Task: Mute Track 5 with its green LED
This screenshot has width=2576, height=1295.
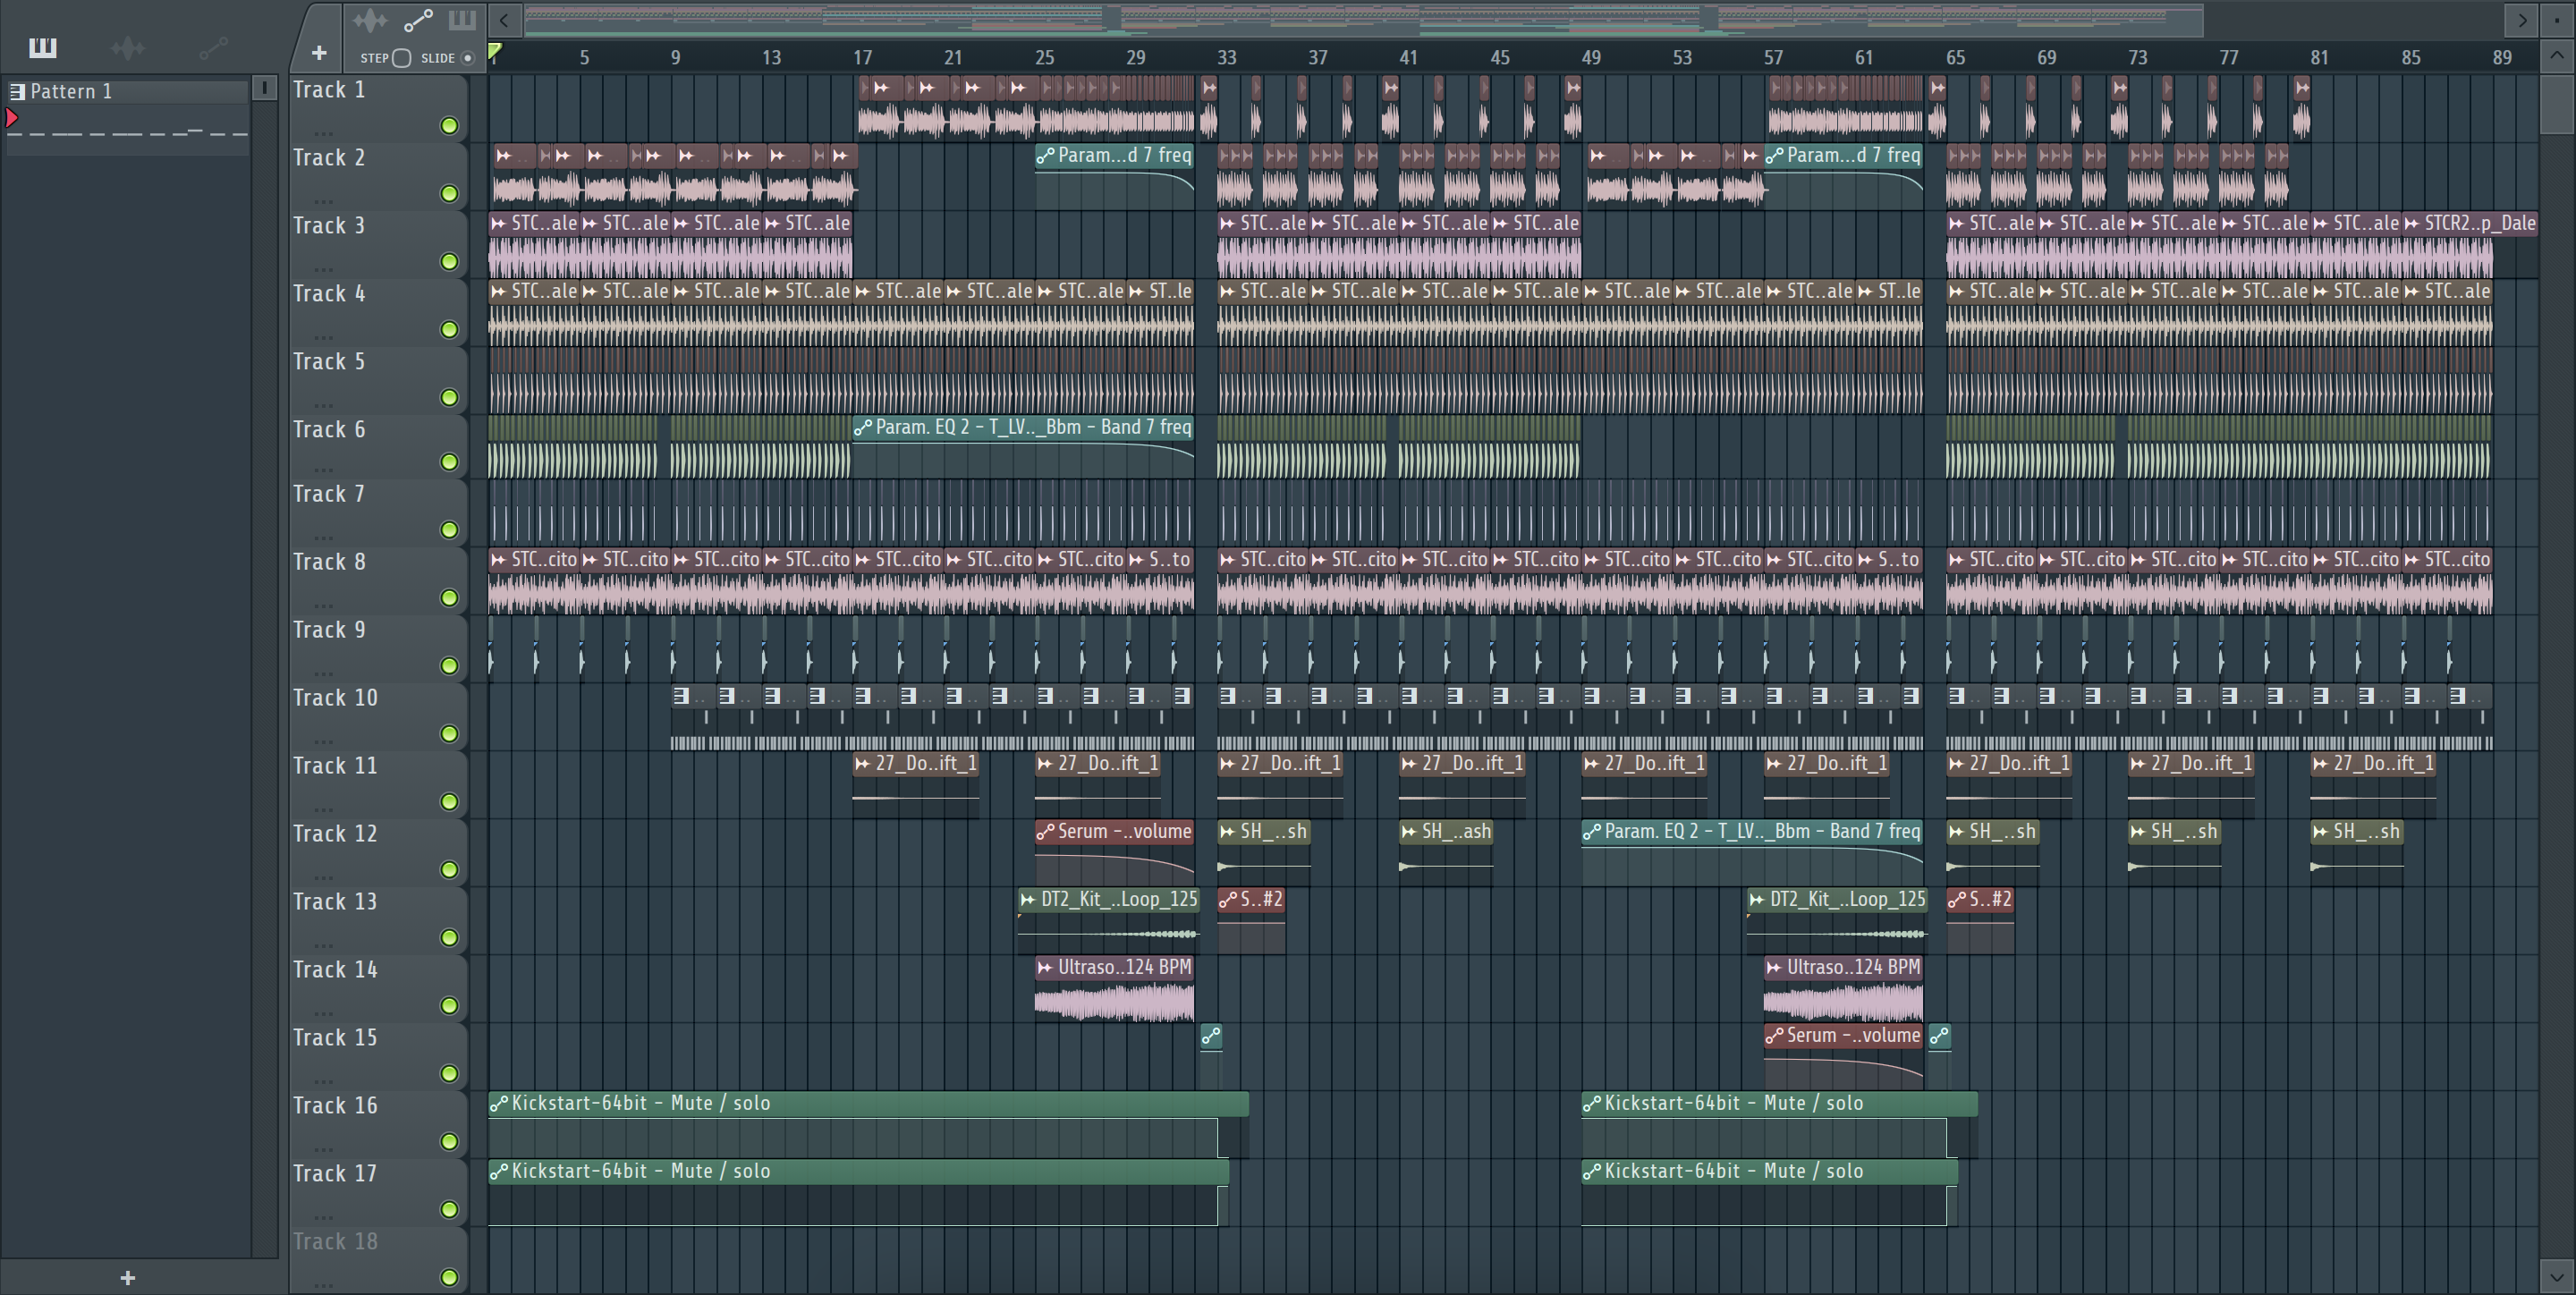Action: (449, 398)
